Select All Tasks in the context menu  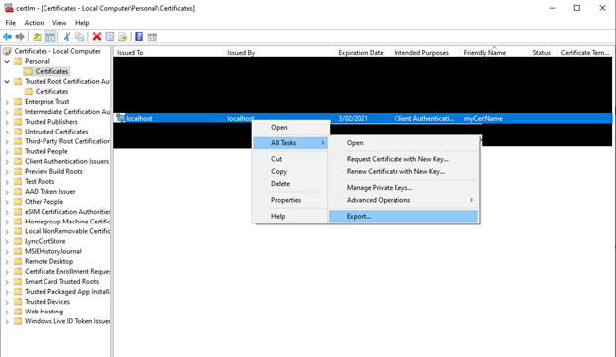click(291, 143)
